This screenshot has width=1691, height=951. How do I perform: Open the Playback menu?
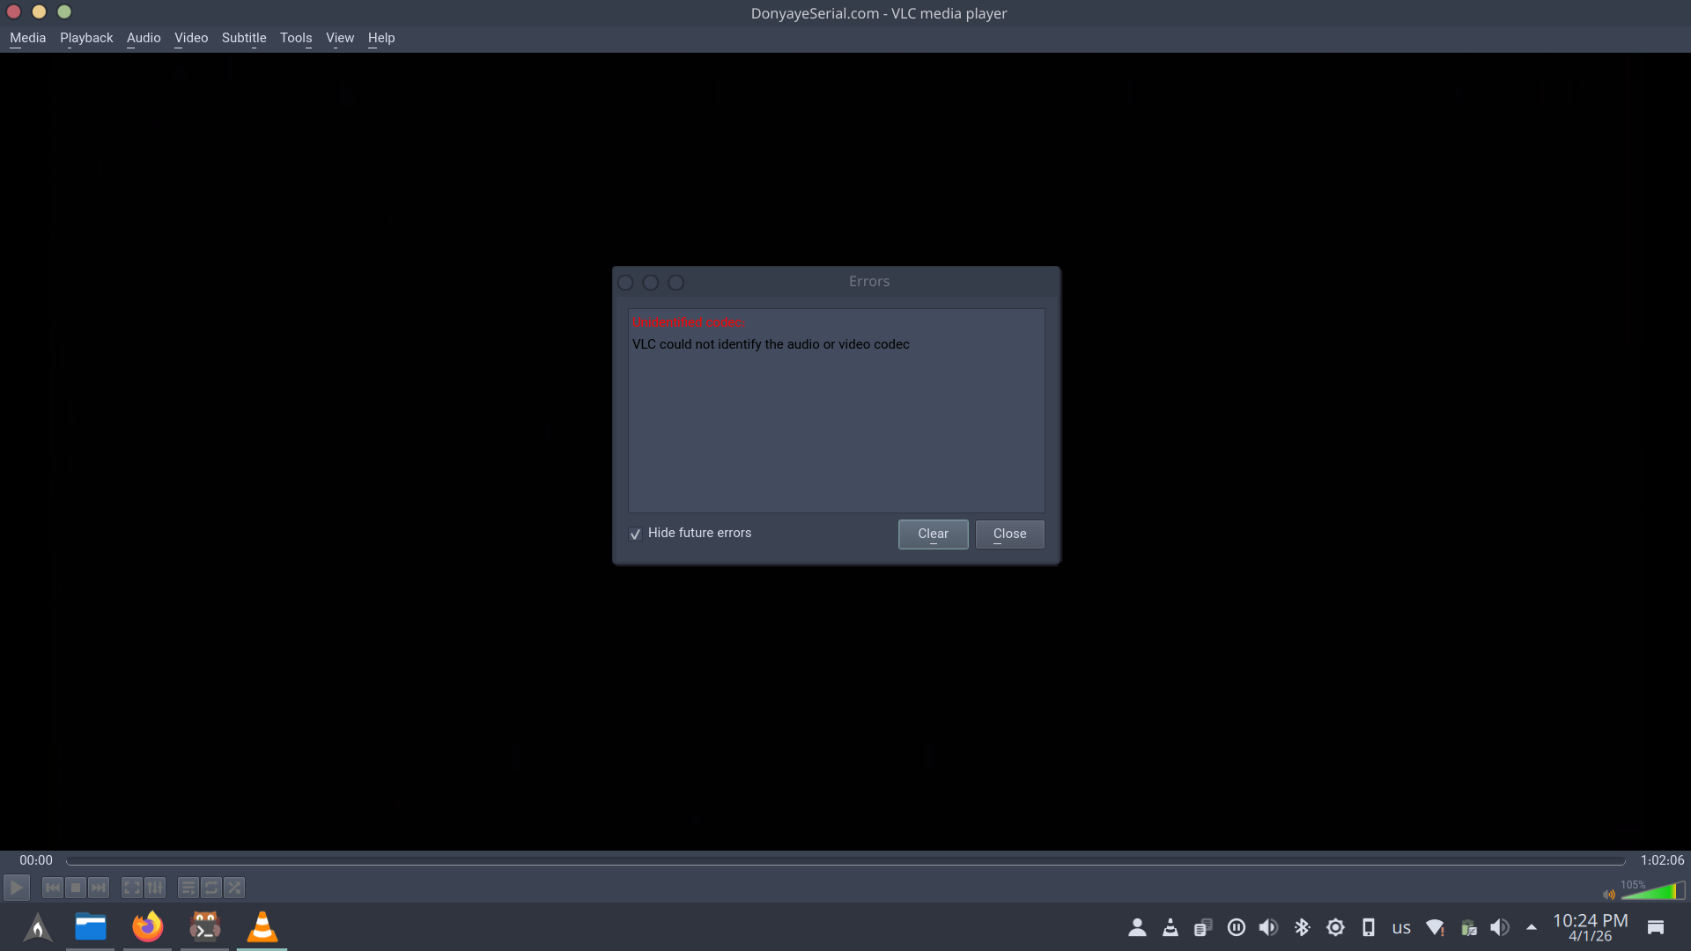pyautogui.click(x=86, y=38)
